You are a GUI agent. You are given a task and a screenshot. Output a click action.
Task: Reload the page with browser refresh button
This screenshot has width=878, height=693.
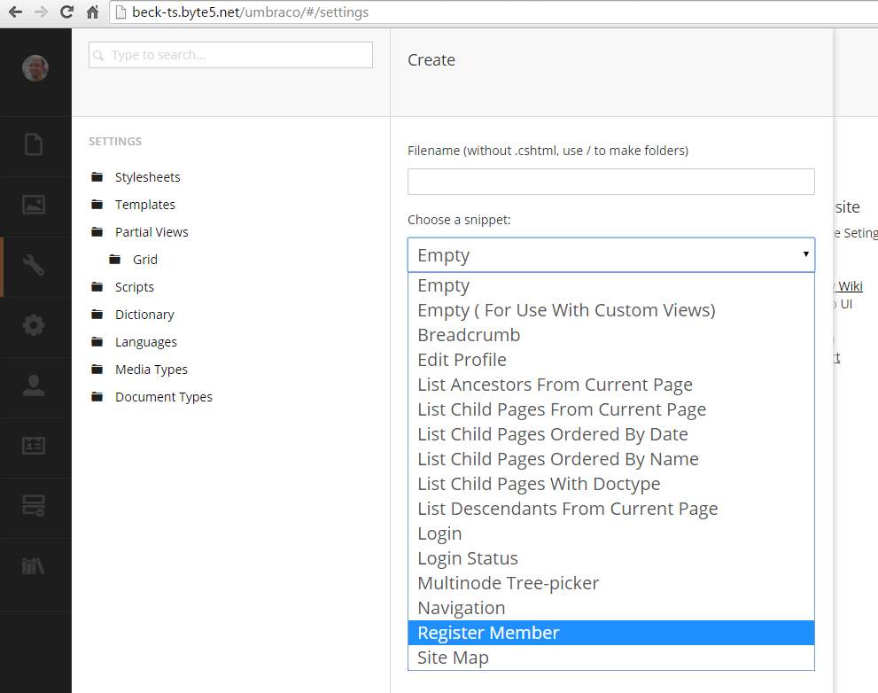(x=66, y=12)
